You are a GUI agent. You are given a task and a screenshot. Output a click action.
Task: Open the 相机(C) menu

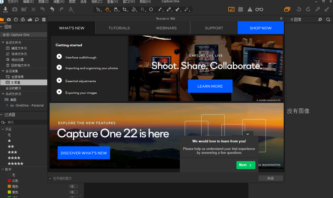pos(97,2)
